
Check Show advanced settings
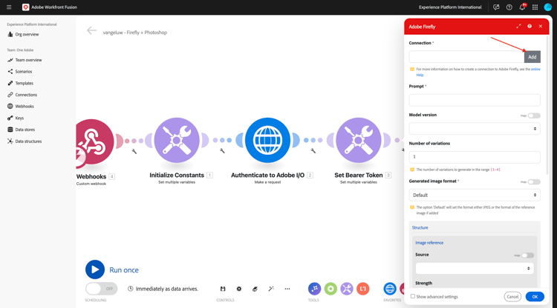[x=413, y=296]
